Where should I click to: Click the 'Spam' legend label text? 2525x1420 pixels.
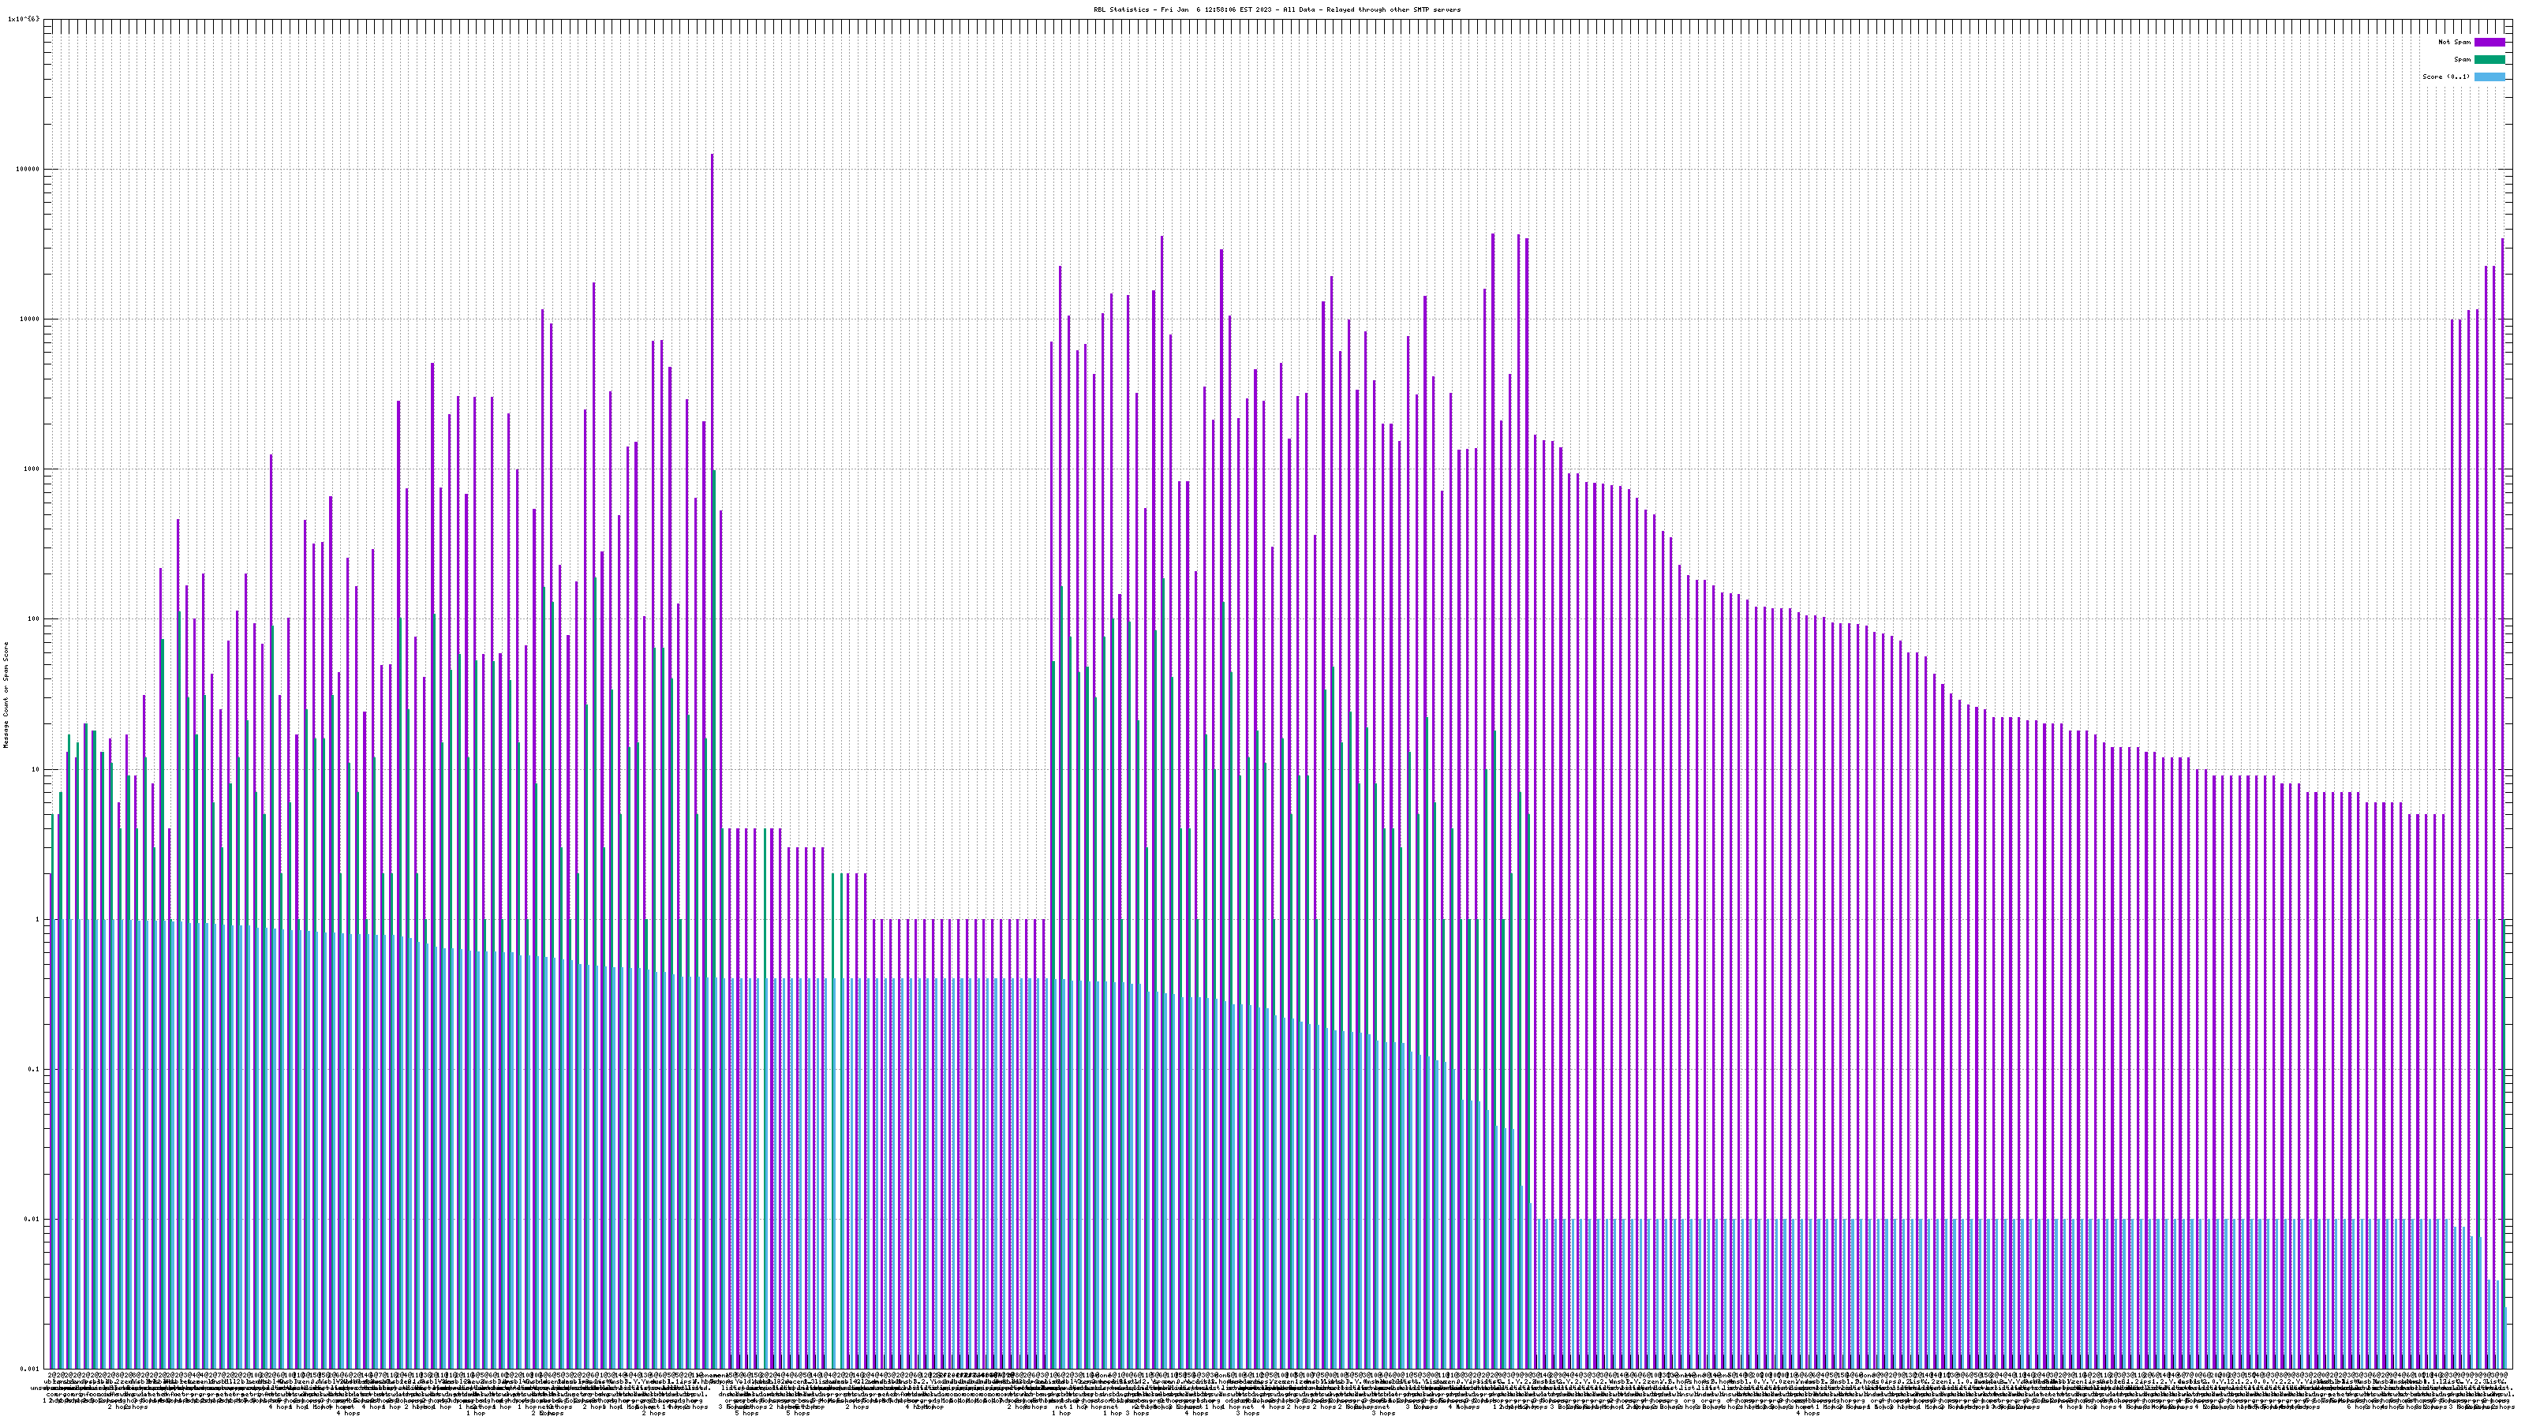(x=2462, y=60)
